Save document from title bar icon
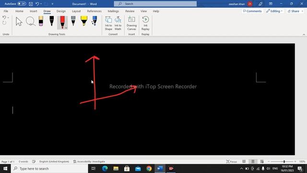Screen dimensions: 307x173 31,4
